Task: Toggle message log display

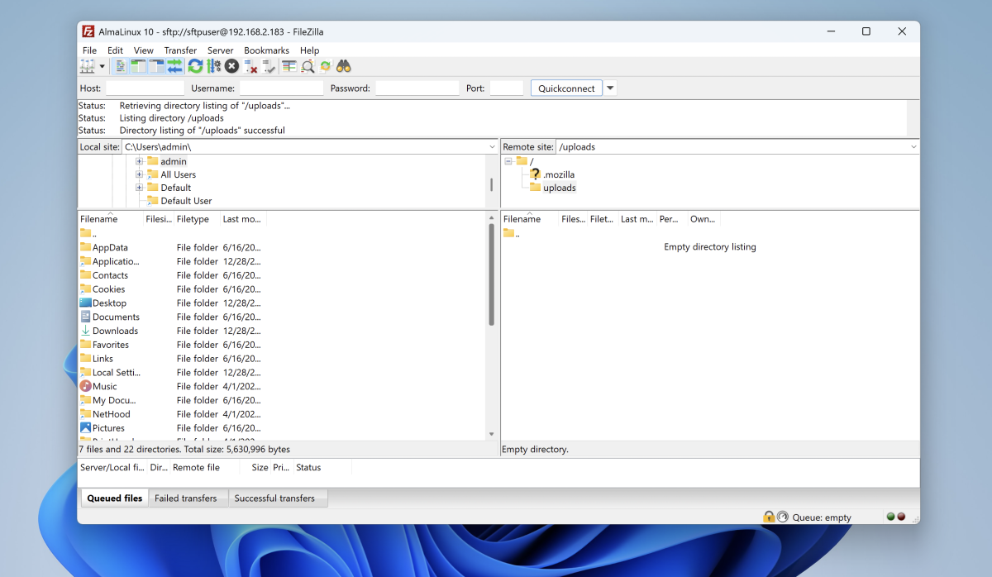Action: point(121,66)
